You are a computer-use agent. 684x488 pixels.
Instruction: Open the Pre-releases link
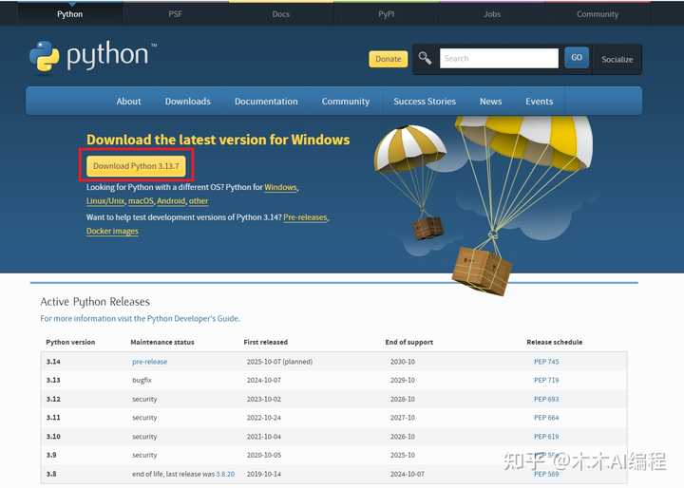coord(305,217)
